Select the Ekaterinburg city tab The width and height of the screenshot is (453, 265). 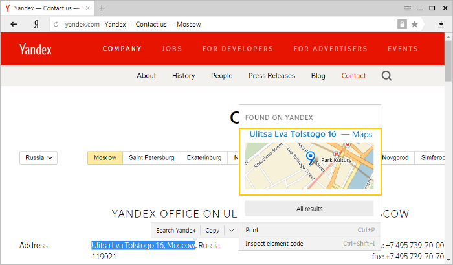click(x=204, y=157)
